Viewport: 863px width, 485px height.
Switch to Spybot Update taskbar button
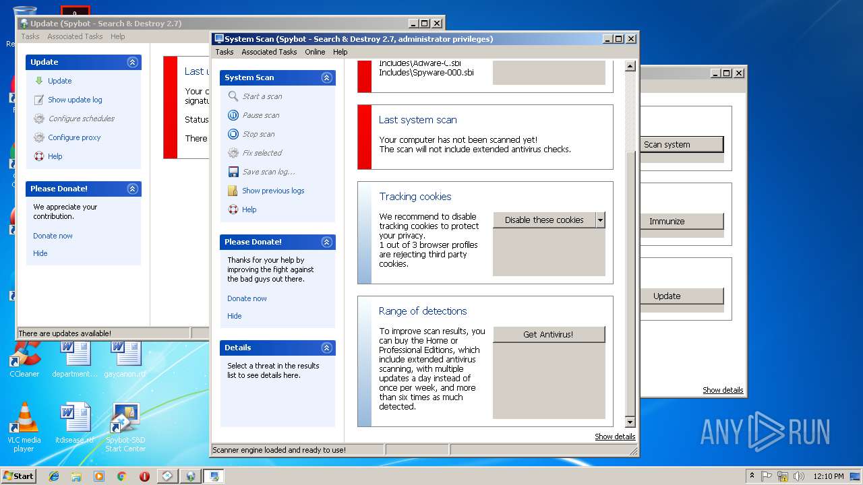(x=191, y=476)
